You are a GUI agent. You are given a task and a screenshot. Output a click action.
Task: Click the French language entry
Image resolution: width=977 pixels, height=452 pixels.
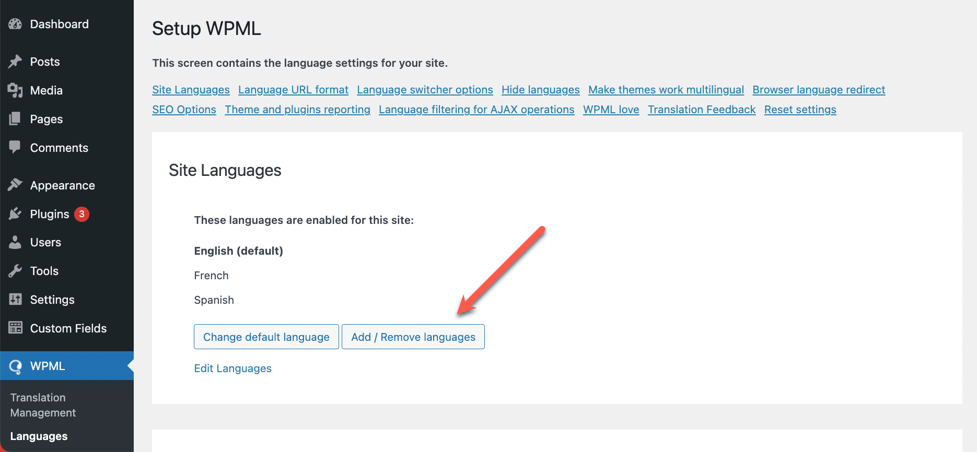click(211, 276)
